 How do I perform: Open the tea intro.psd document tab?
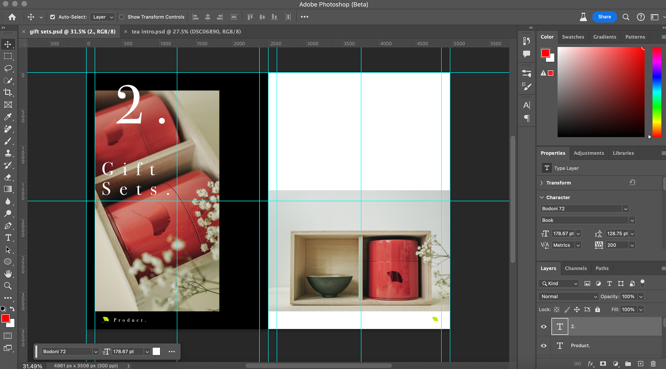coord(186,32)
